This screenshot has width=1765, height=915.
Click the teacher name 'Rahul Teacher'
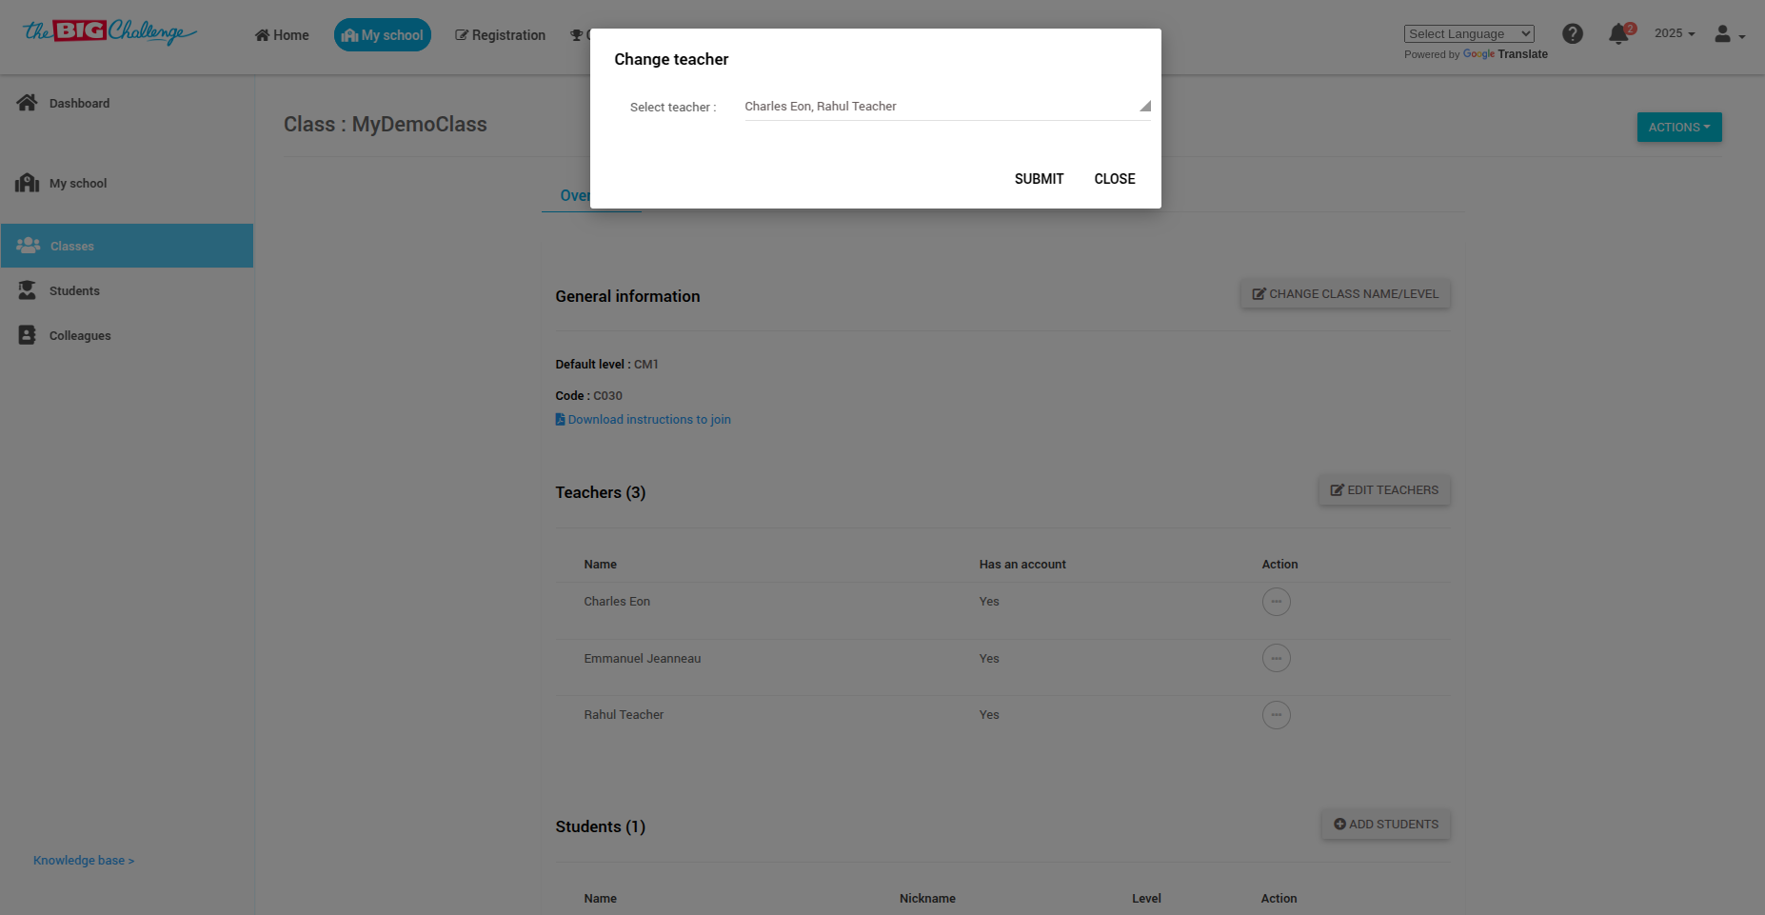(x=624, y=715)
